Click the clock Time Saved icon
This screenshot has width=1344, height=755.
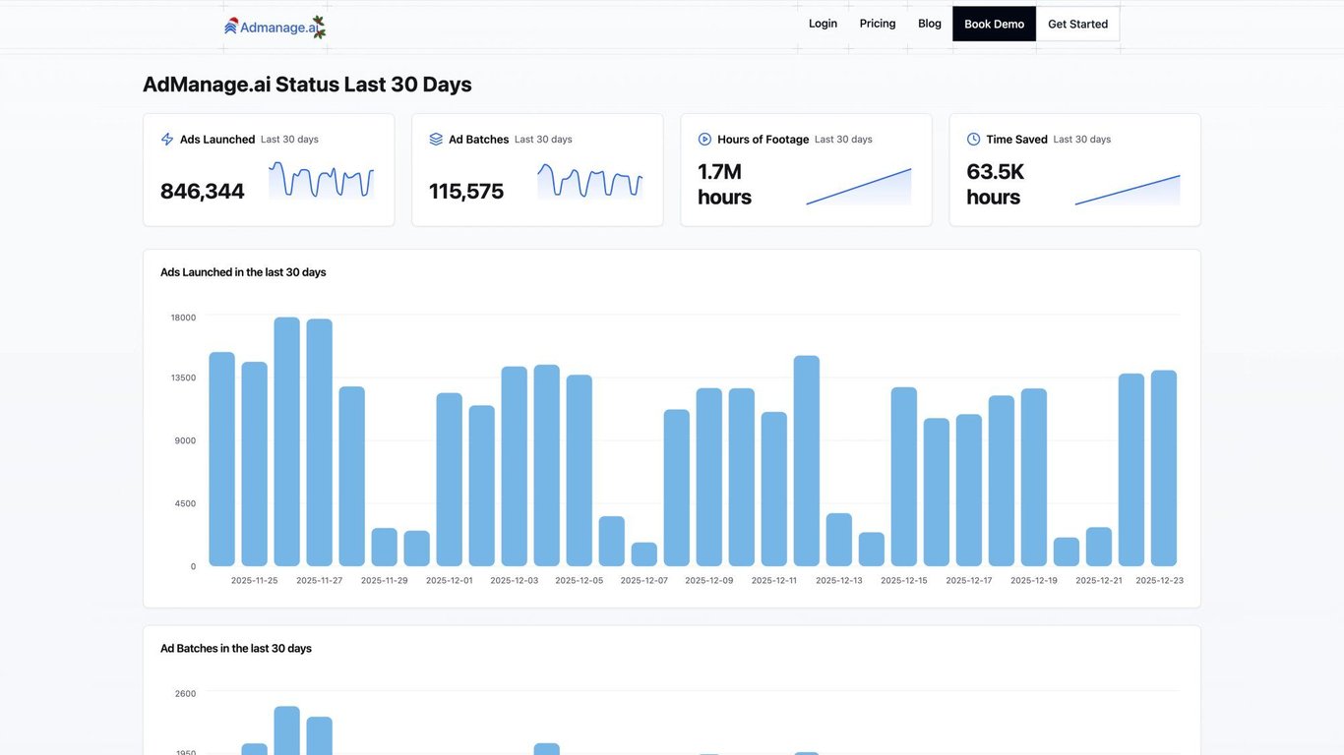[x=973, y=140]
